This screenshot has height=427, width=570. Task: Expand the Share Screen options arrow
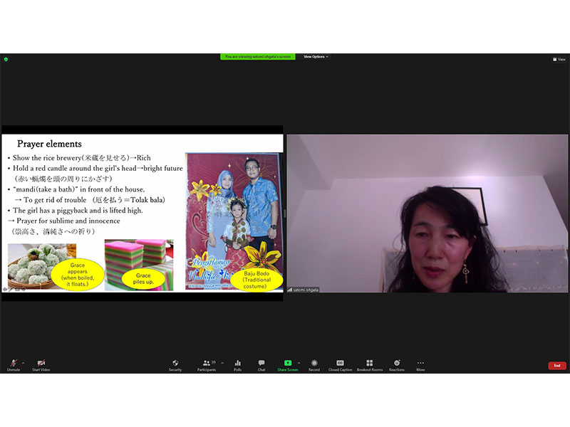[299, 362]
